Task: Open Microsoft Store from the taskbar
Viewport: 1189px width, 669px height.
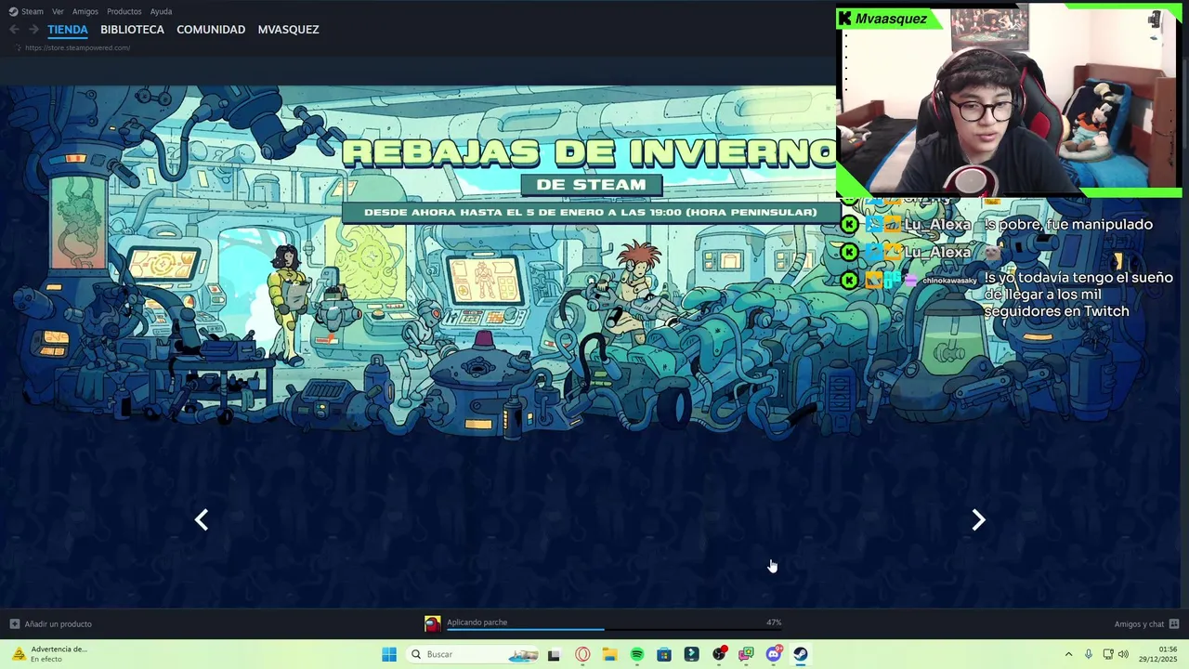Action: pyautogui.click(x=664, y=654)
